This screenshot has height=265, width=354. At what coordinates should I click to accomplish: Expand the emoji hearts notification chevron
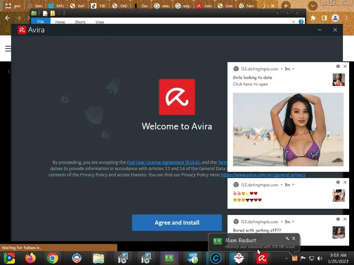pyautogui.click(x=293, y=185)
